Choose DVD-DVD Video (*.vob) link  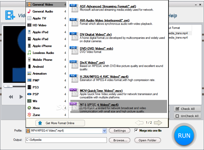coord(96,49)
